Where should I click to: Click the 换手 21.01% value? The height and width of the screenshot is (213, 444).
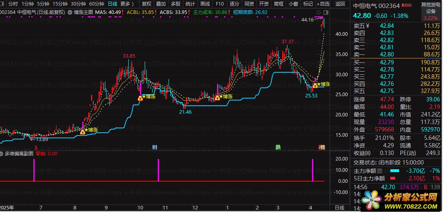click(x=384, y=138)
